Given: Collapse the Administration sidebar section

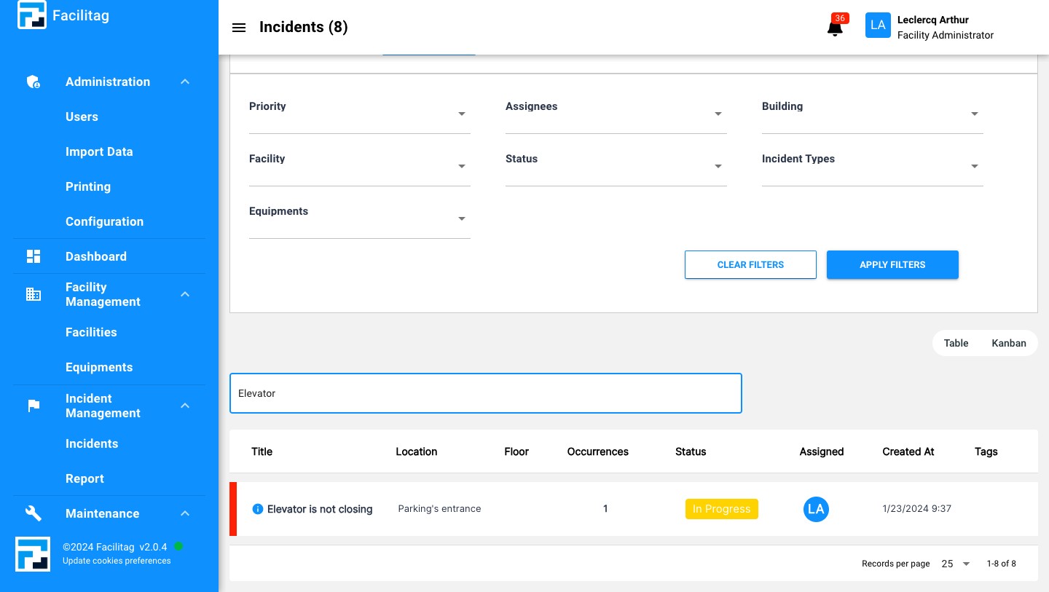Looking at the screenshot, I should tap(185, 82).
